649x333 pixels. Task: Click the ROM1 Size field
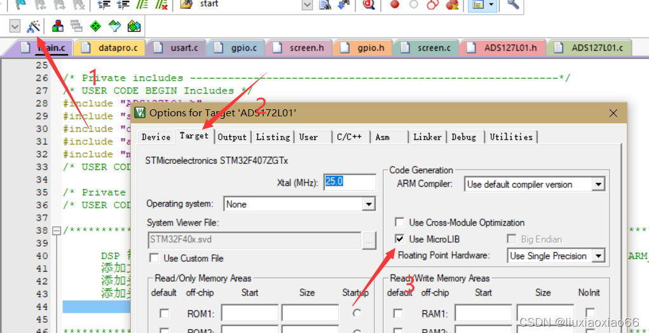[310, 313]
